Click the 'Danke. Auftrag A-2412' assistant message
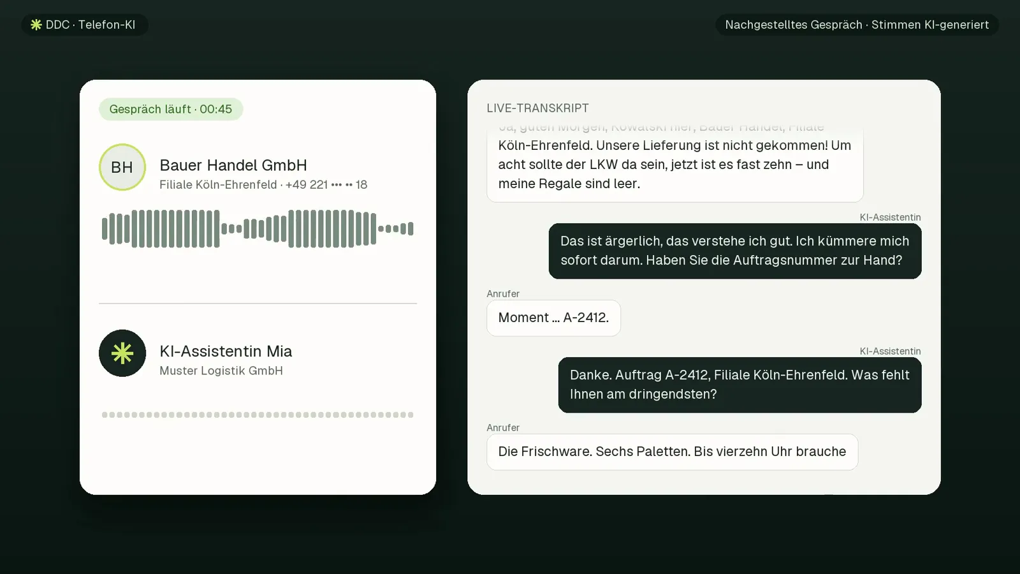Screen dimensions: 1020x574 [x=739, y=385]
